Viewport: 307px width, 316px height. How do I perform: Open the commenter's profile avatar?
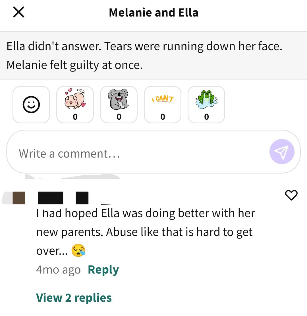(x=14, y=198)
